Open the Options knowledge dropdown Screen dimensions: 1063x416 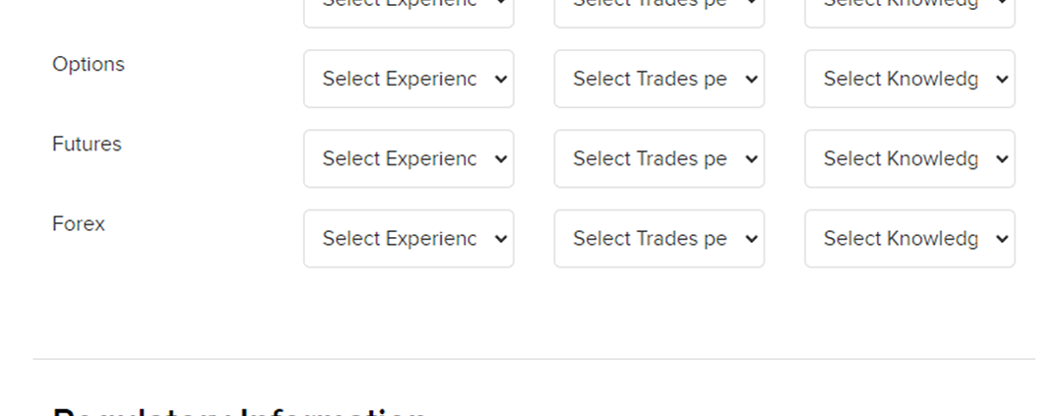908,79
